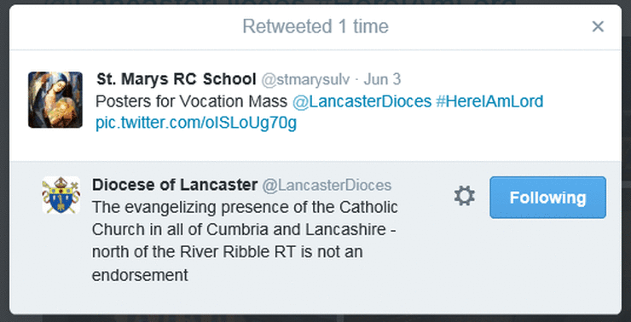Screen dimensions: 631x322
Task: Click the Cumbria and Lancashire bio line
Action: [244, 230]
